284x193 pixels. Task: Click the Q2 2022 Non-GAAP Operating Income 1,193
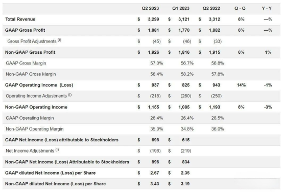click(215, 107)
